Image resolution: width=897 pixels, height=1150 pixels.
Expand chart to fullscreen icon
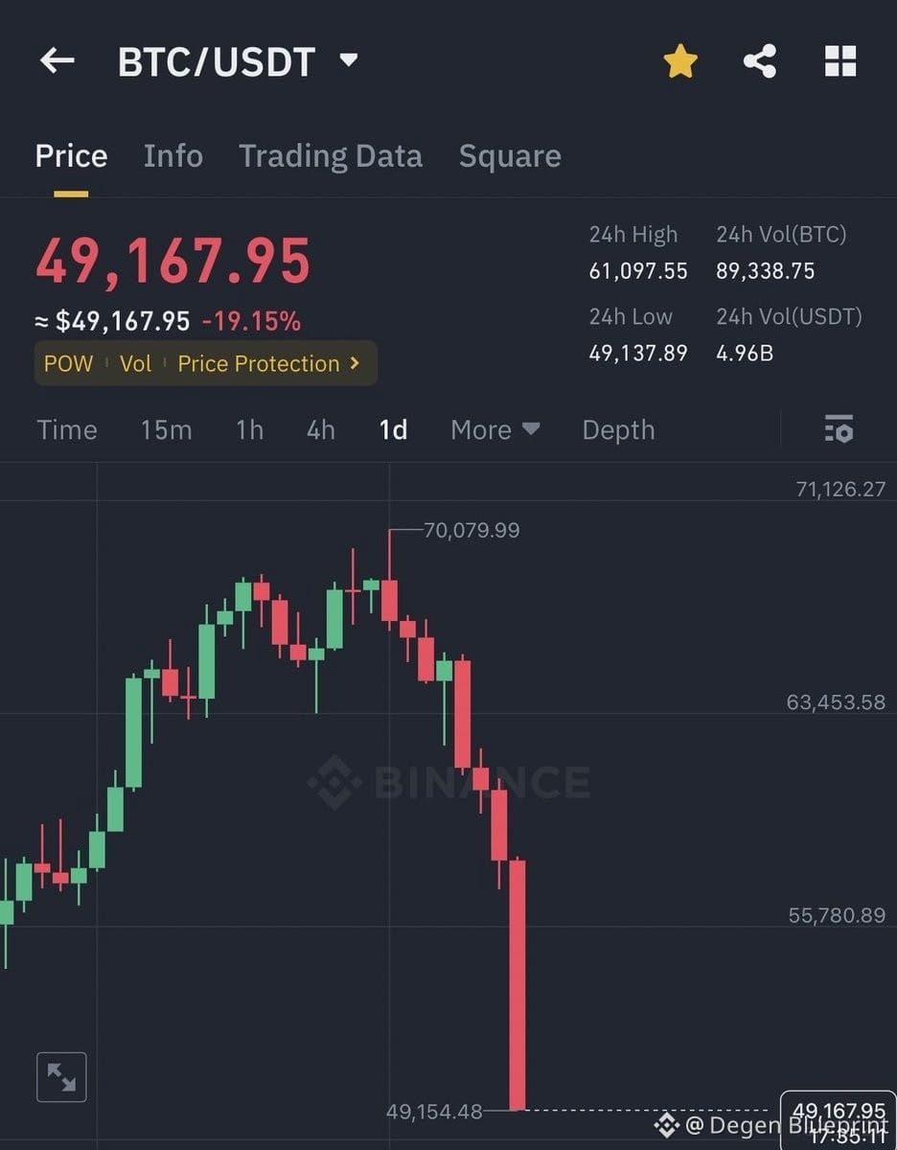(x=61, y=1077)
